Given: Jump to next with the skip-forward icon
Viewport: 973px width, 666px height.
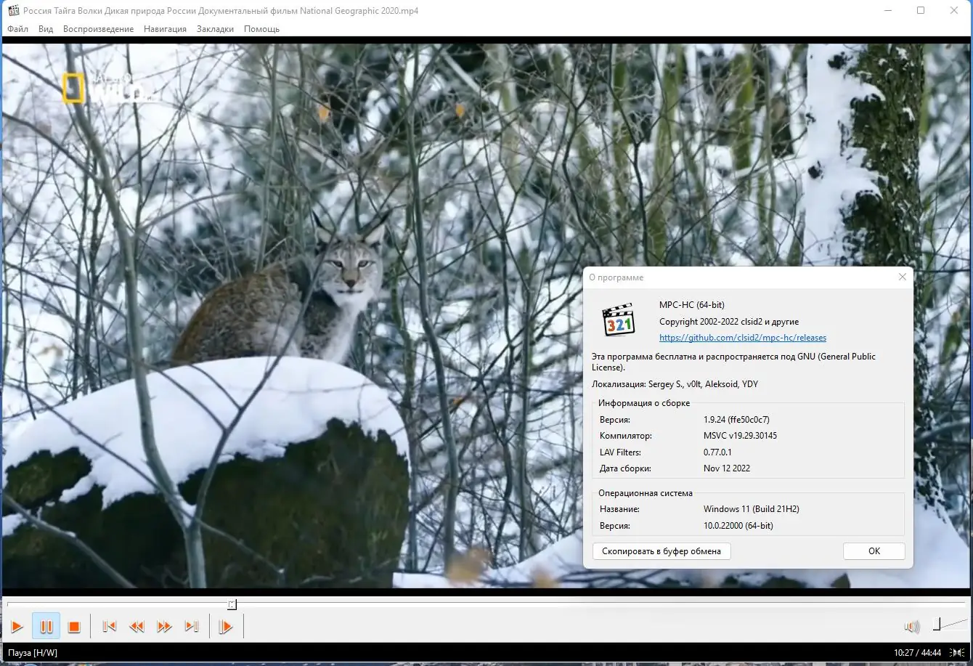Looking at the screenshot, I should click(192, 626).
